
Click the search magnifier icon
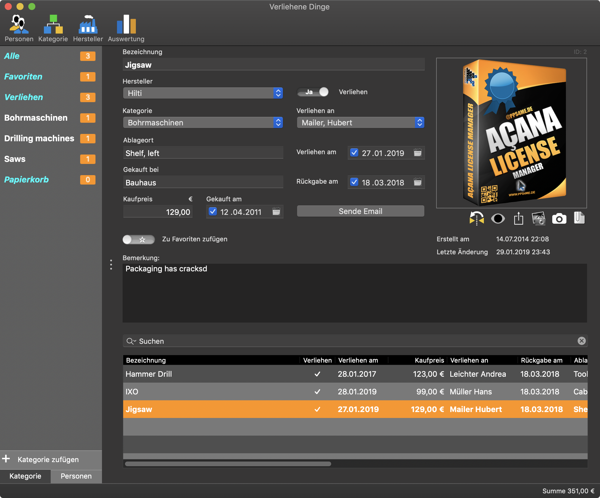131,341
